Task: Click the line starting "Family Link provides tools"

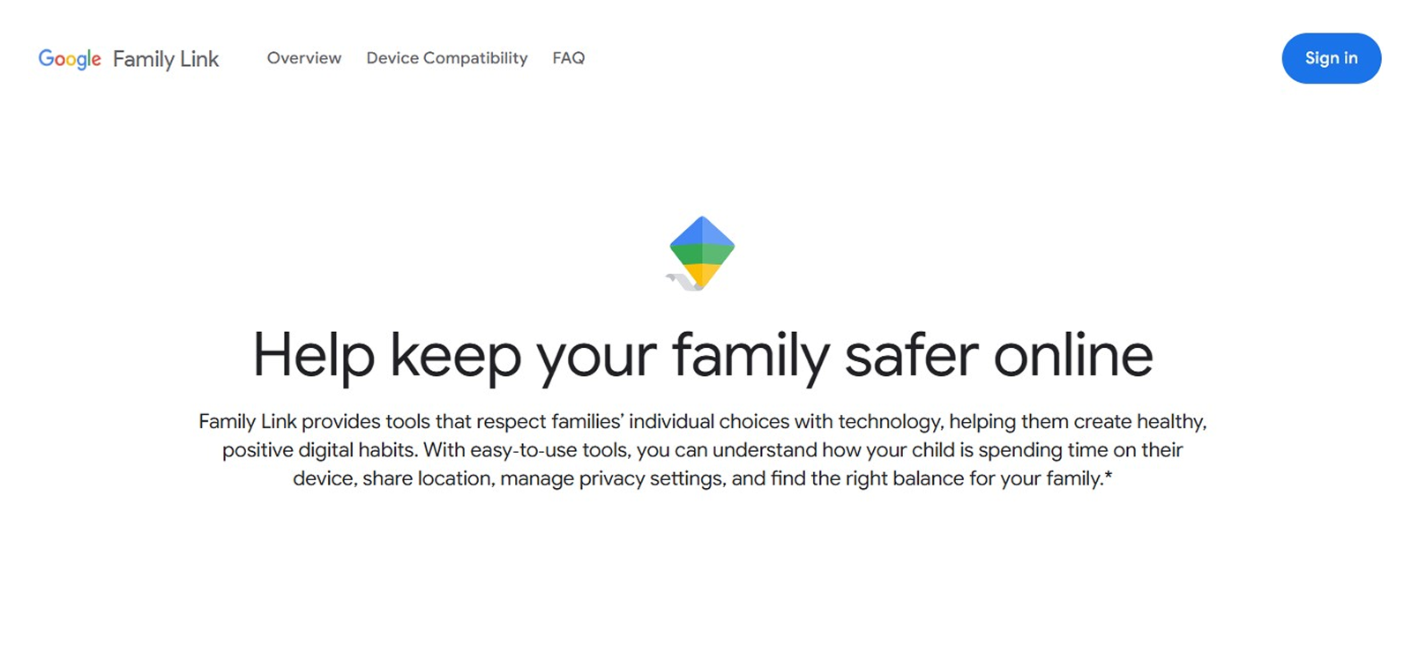Action: 702,422
